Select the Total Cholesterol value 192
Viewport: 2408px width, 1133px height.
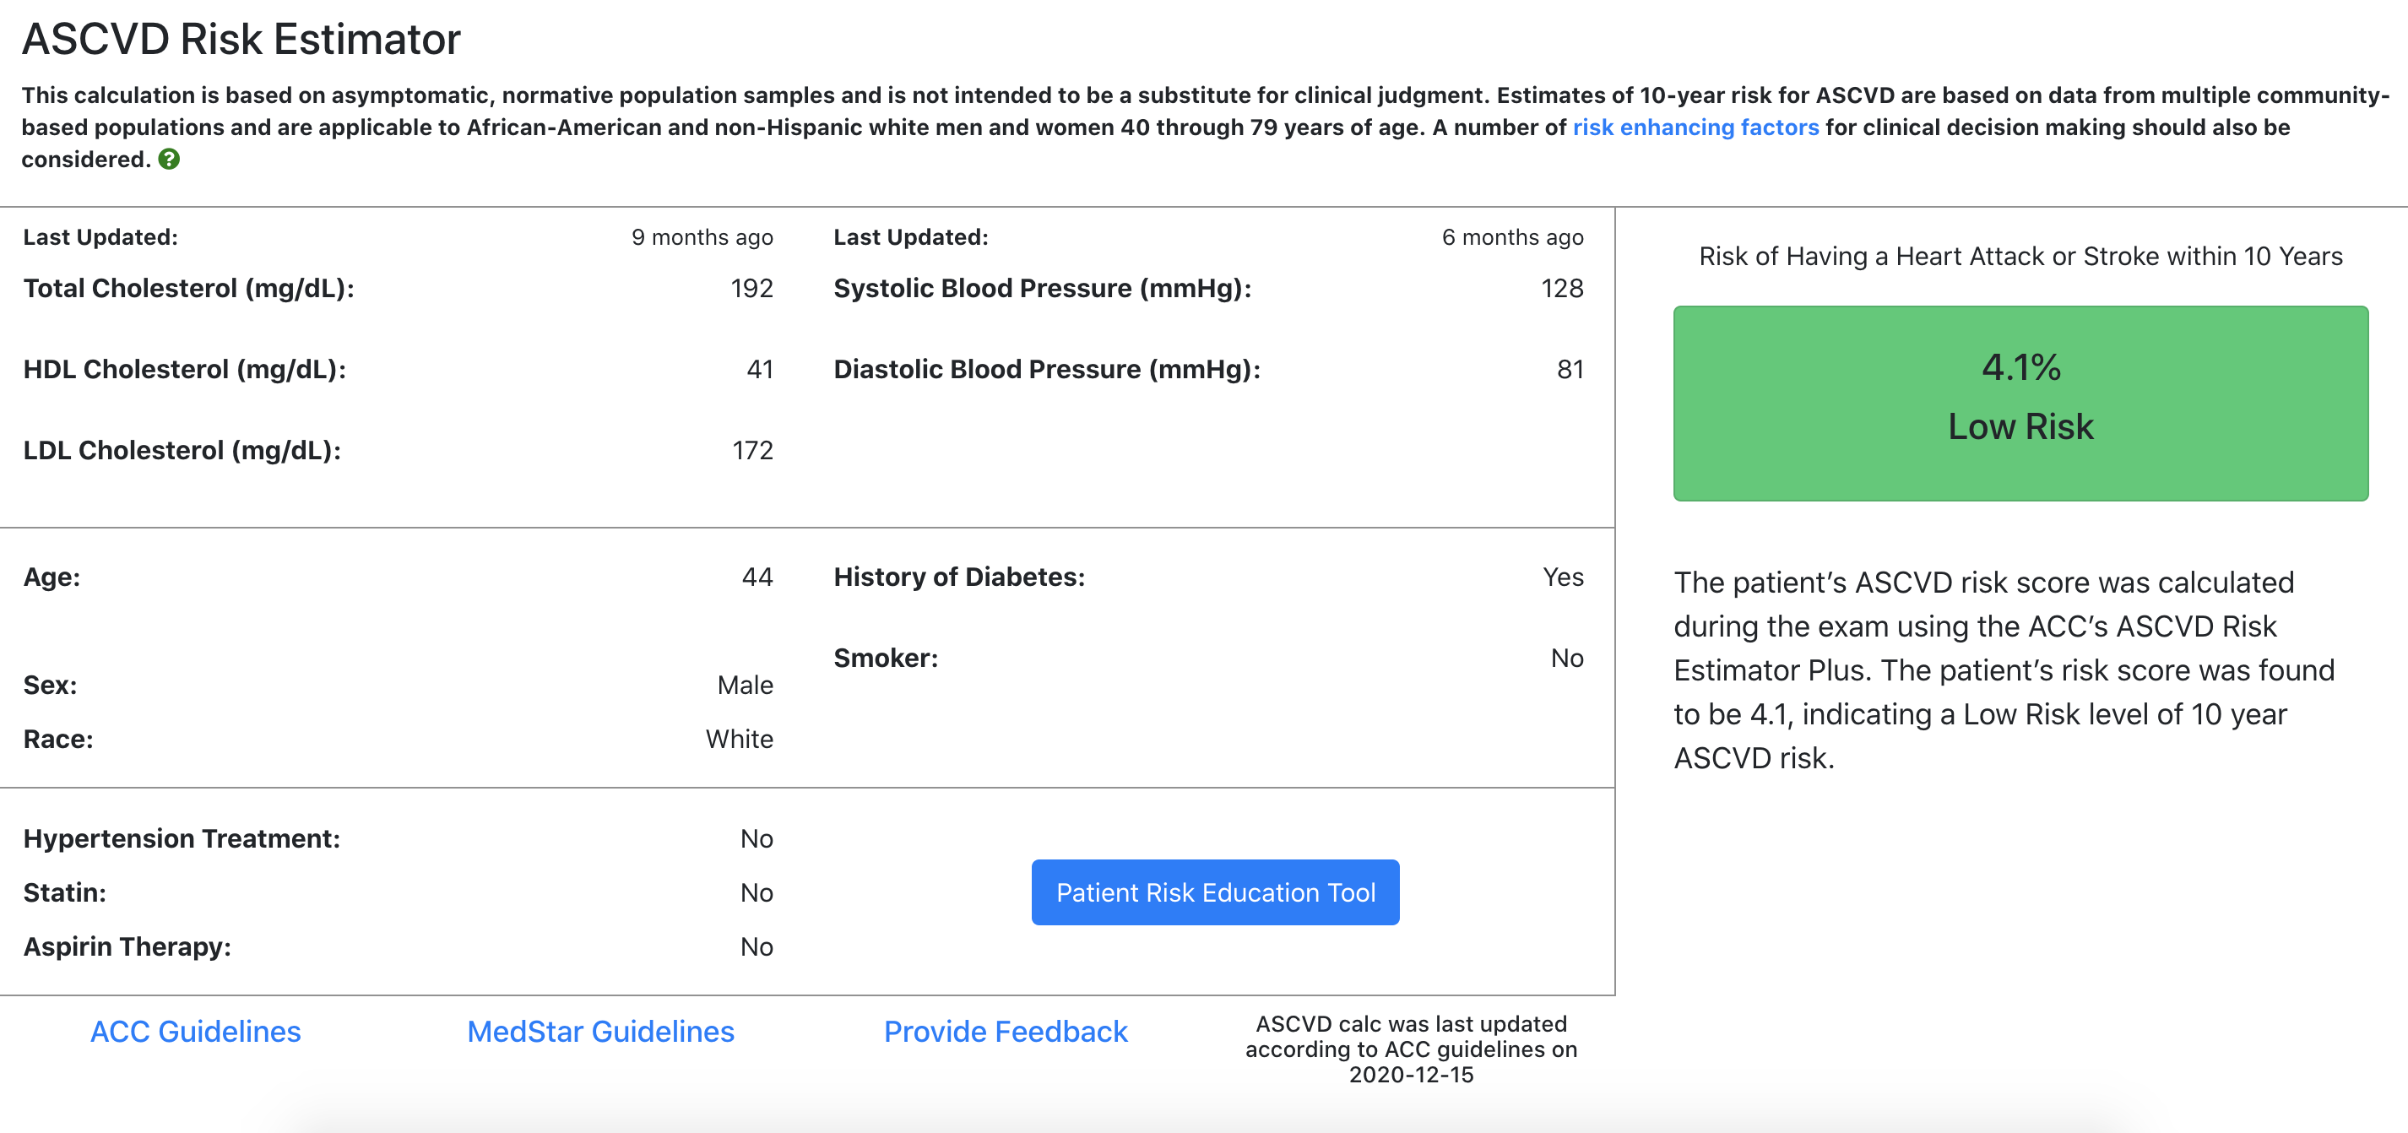point(751,288)
